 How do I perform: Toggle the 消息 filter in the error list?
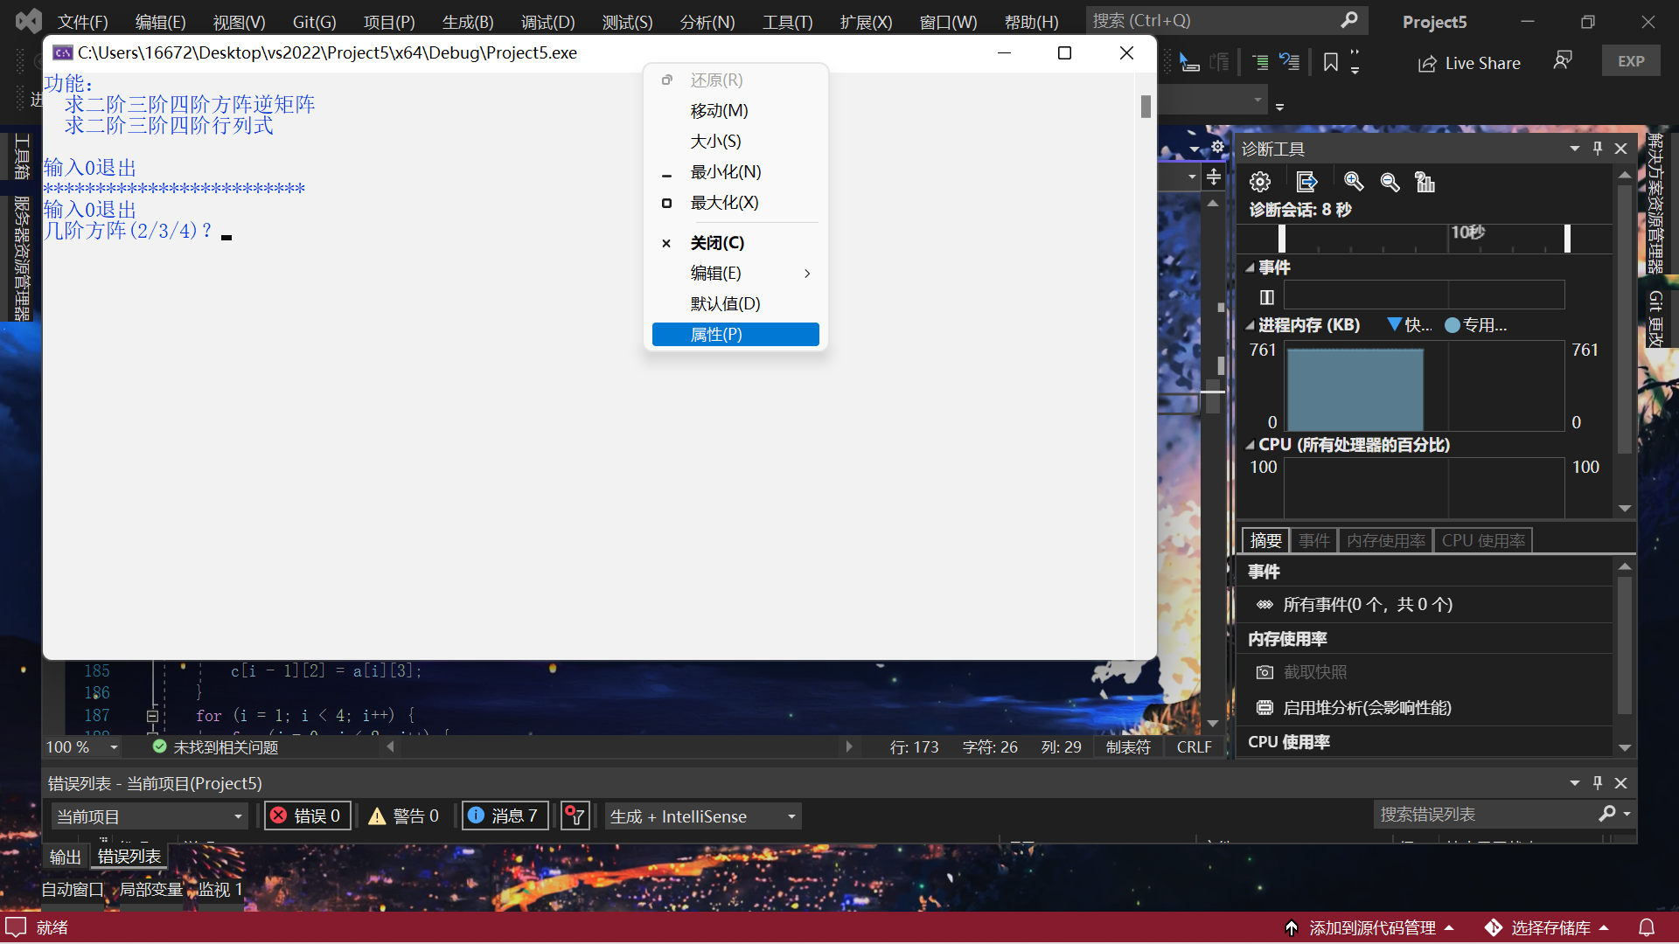coord(505,816)
